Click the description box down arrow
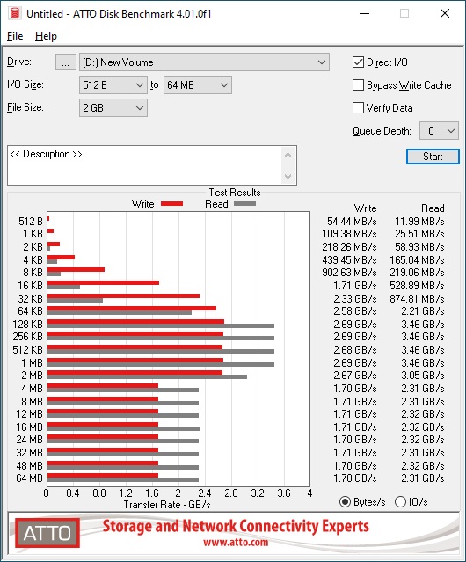Screen dimensions: 466x562 tap(288, 177)
